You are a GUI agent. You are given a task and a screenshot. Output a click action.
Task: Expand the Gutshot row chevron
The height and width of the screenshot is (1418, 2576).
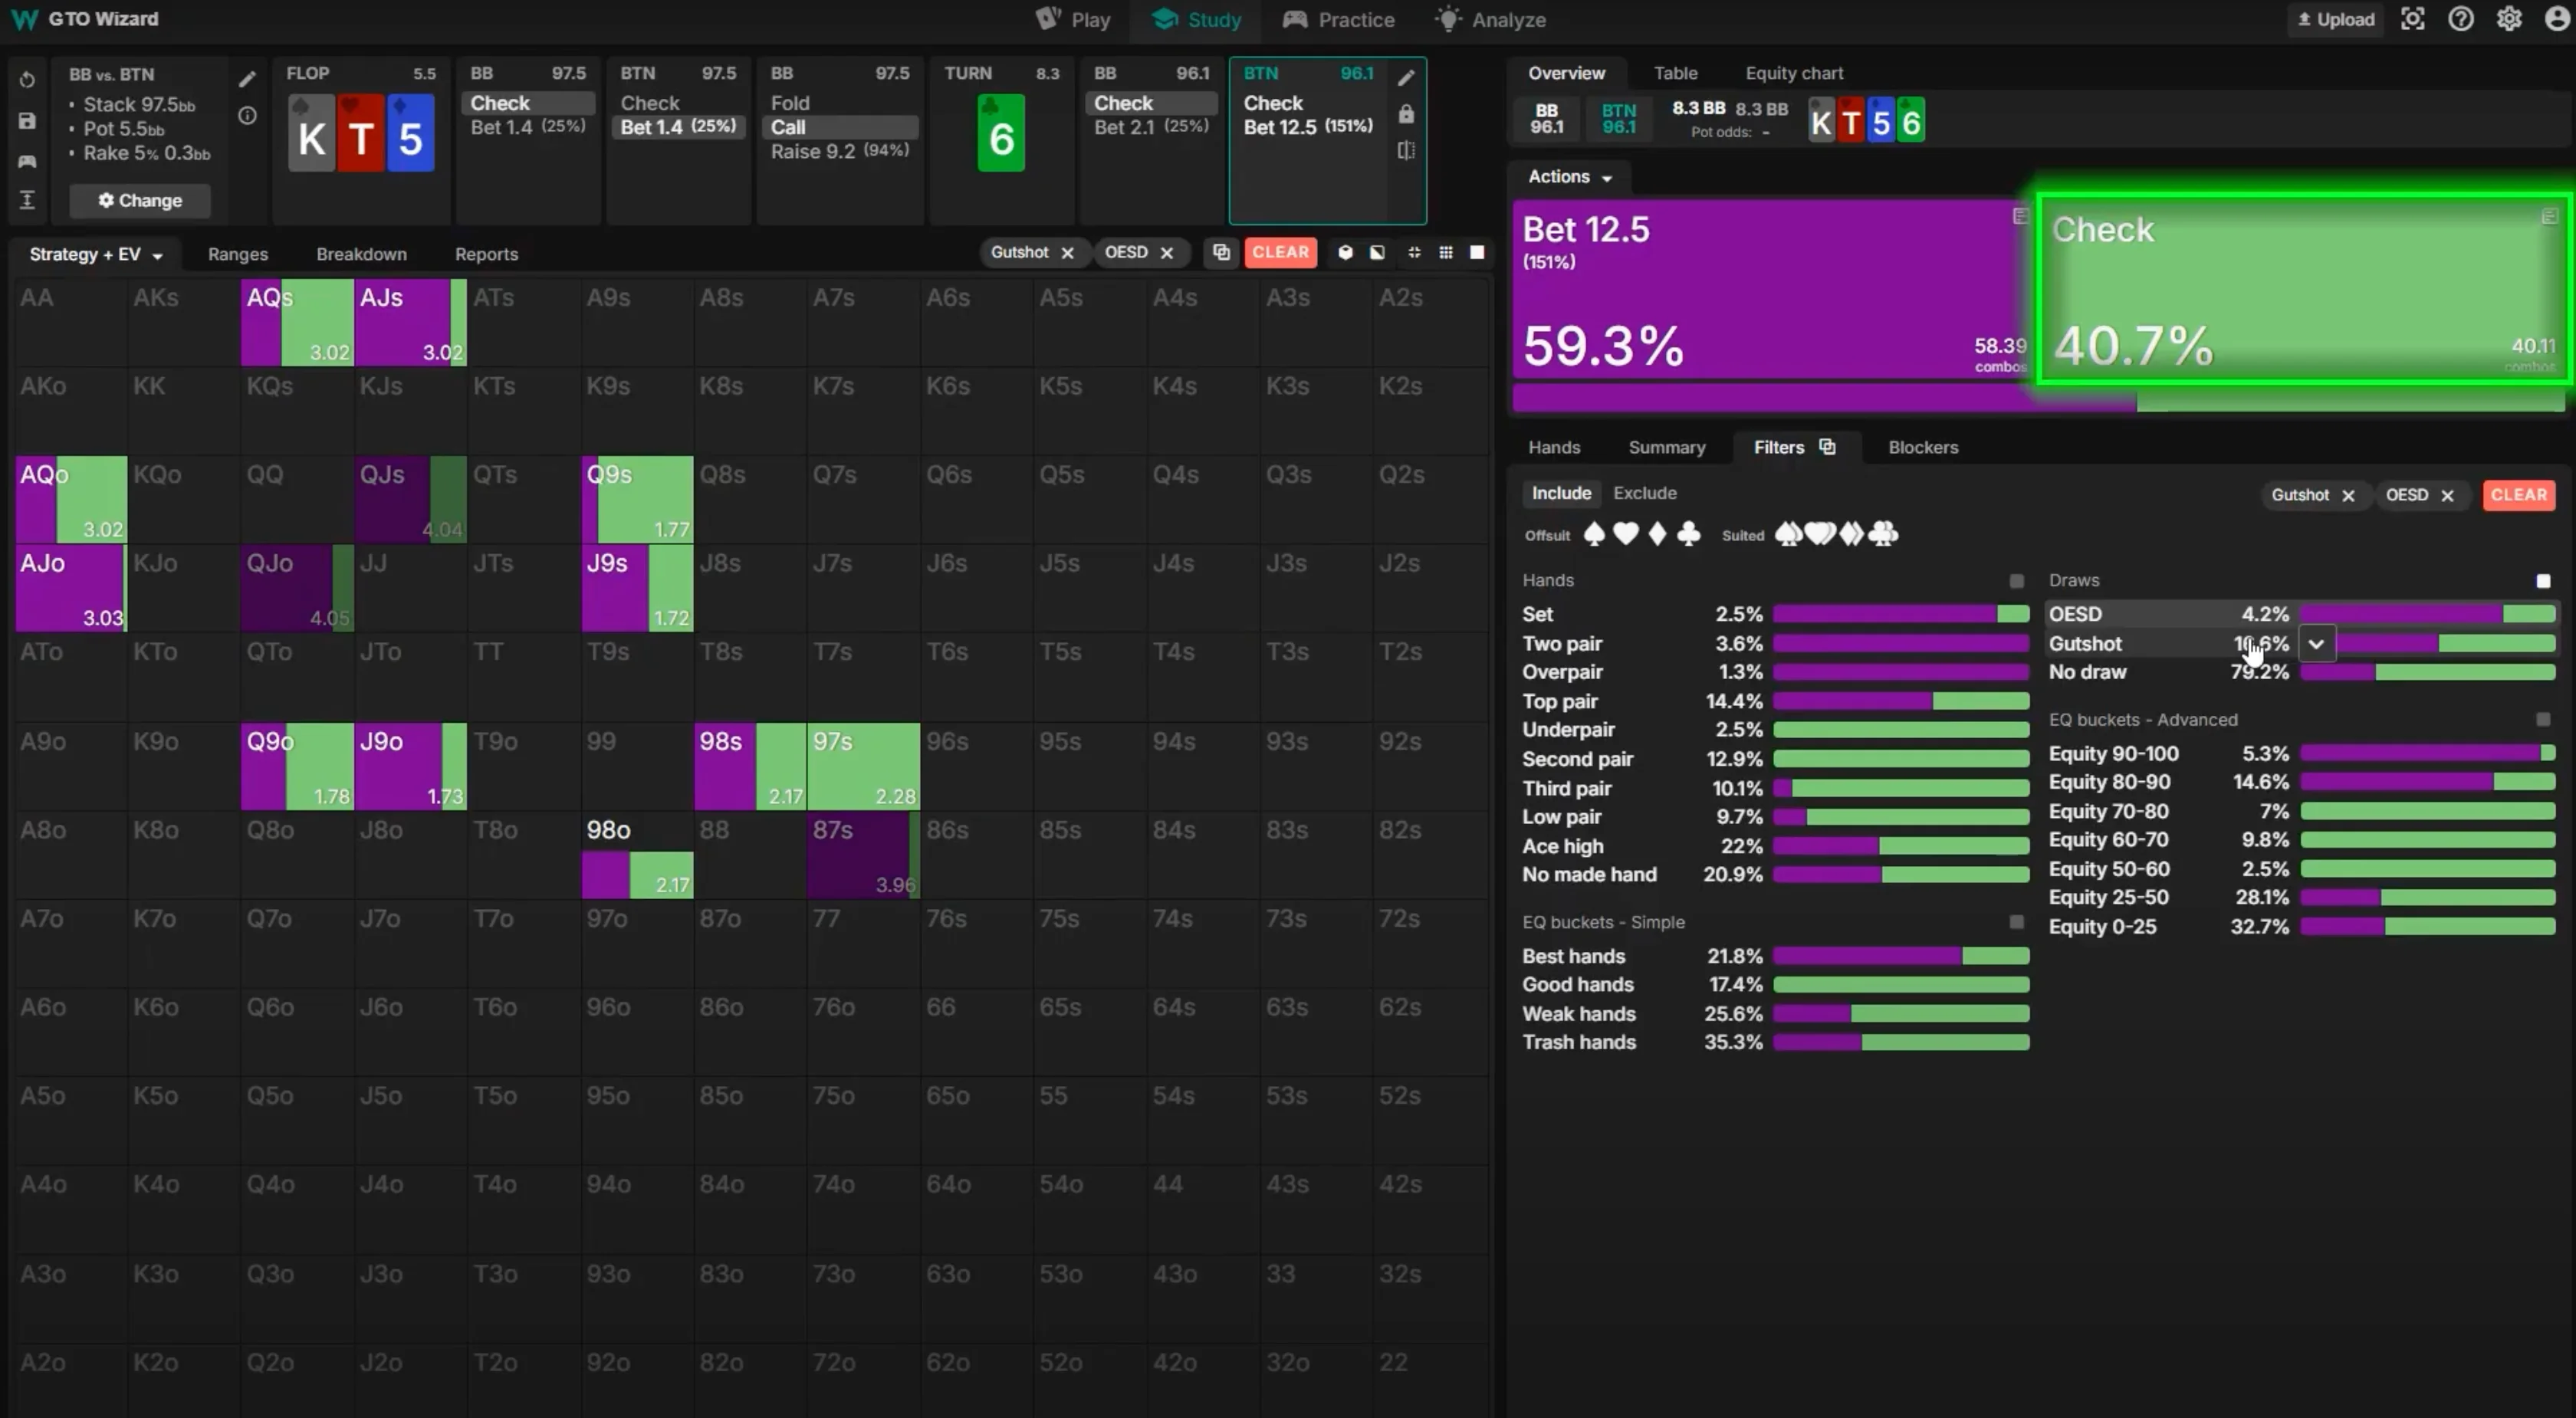[x=2316, y=644]
